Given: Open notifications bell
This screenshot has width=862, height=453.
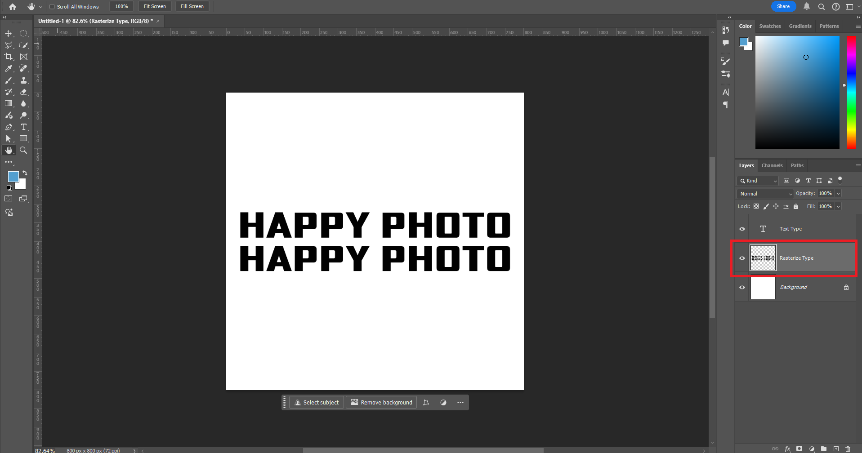Looking at the screenshot, I should [807, 6].
